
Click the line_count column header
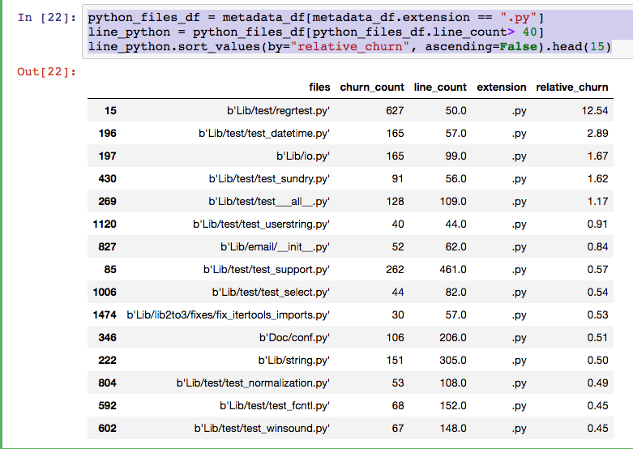440,88
